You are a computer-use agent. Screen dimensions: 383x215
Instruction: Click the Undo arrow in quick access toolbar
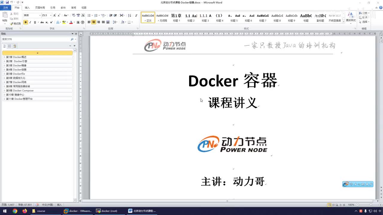tap(11, 2)
